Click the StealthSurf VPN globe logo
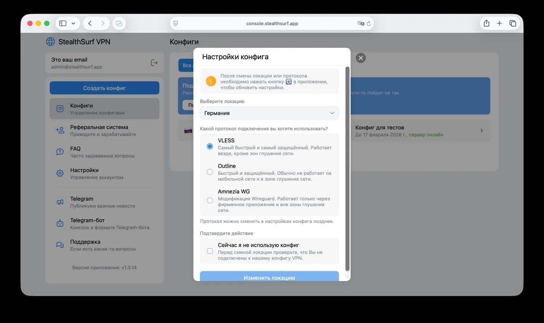This screenshot has height=323, width=544. 51,42
